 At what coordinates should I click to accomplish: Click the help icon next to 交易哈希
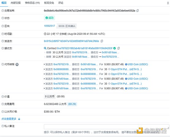(2, 10)
